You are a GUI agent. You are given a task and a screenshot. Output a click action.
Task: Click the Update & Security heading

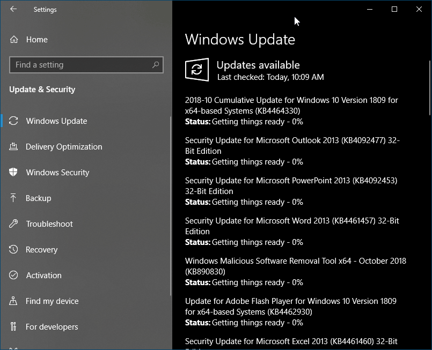42,90
